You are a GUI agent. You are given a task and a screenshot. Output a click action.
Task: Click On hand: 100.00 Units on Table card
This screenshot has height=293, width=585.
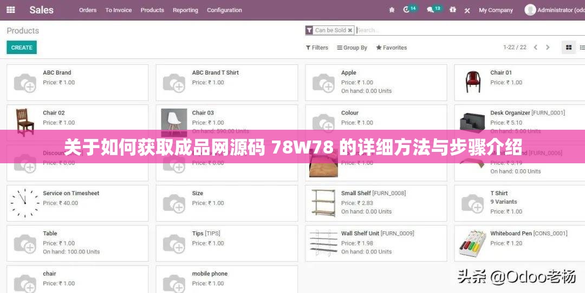point(71,252)
